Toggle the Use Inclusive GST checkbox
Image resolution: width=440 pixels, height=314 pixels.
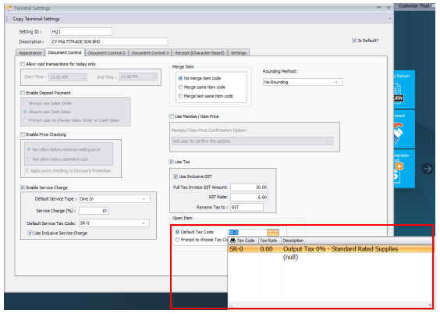point(176,177)
